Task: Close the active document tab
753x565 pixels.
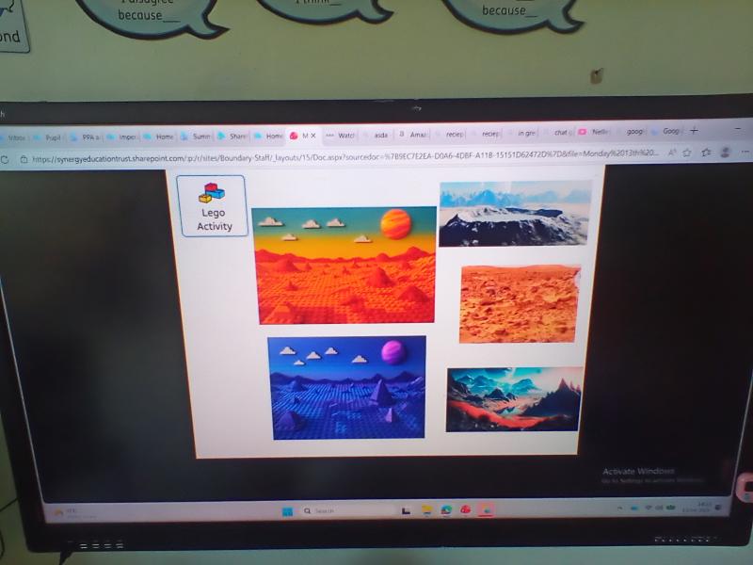Action: [315, 136]
